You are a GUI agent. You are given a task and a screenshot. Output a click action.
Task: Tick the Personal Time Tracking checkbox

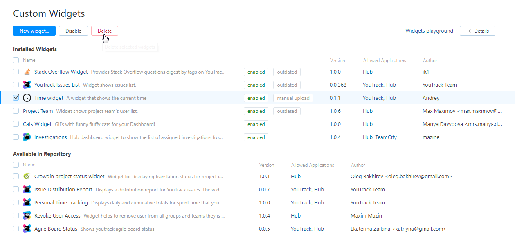tap(16, 202)
